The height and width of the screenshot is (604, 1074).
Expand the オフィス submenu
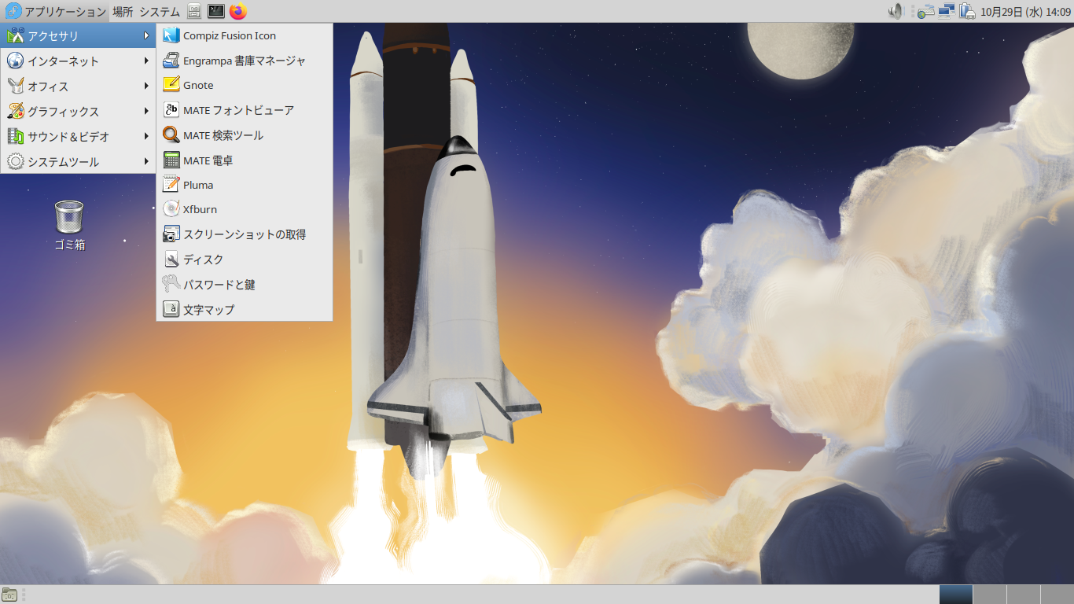(x=79, y=86)
